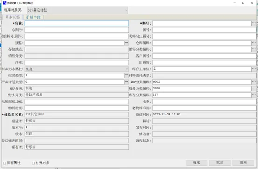Select the 产品计划类型 field containing 01
Screen dimensions: 258x169
[x=74, y=82]
